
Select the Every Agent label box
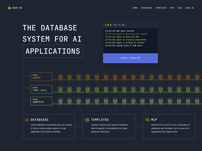point(41,77)
